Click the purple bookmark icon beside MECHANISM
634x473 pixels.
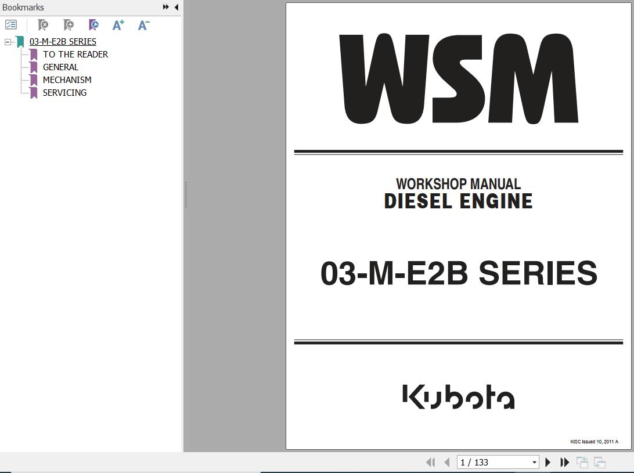point(34,80)
